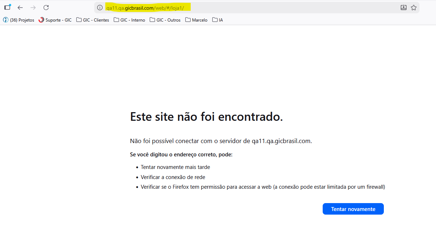Click the forward navigation arrow
This screenshot has height=243, width=436.
click(33, 8)
